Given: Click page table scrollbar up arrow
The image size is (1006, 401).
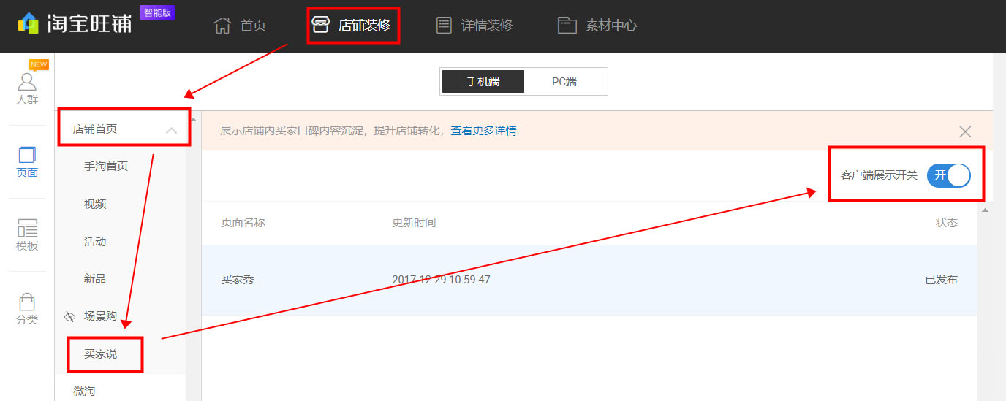Looking at the screenshot, I should (x=985, y=210).
